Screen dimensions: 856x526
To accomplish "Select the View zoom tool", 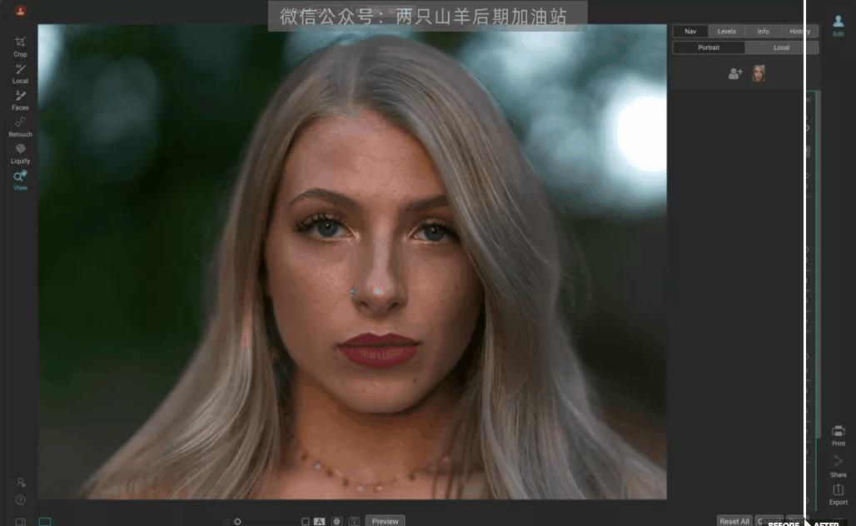I will coord(20,181).
